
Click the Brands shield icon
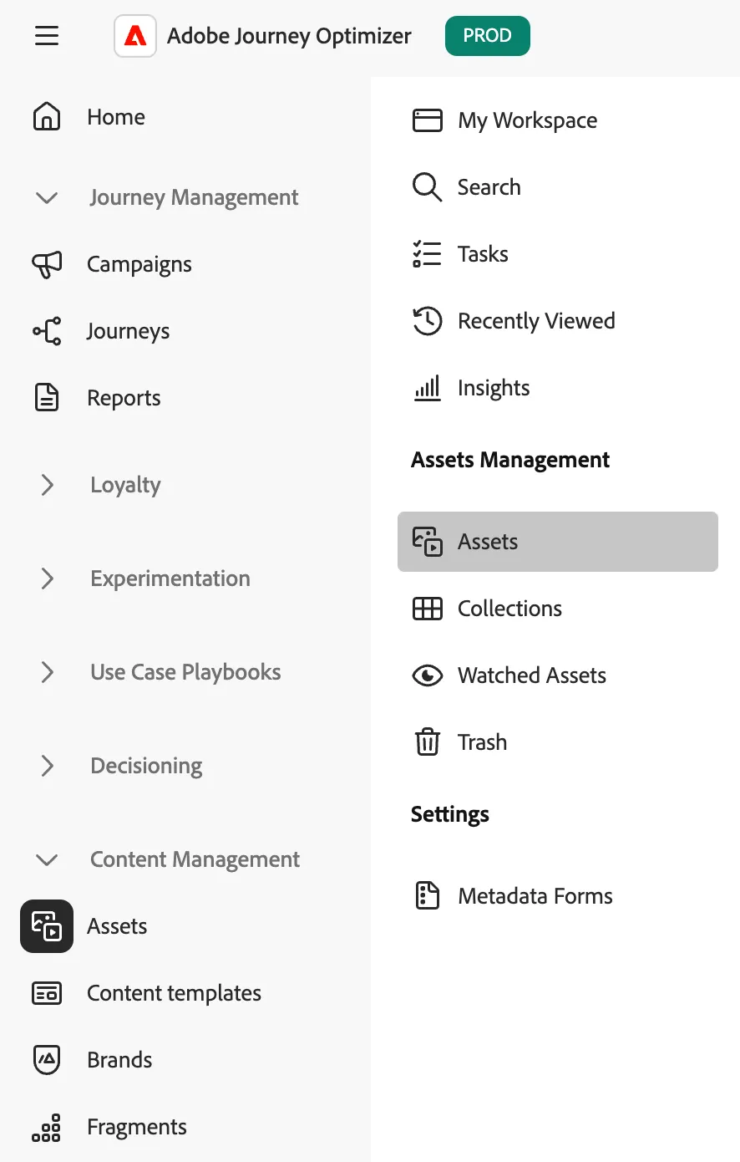click(47, 1060)
